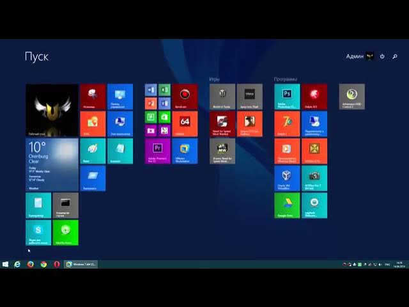Screen dimensions: 409x307
Task: Open the Админ user account menu
Action: [360, 56]
